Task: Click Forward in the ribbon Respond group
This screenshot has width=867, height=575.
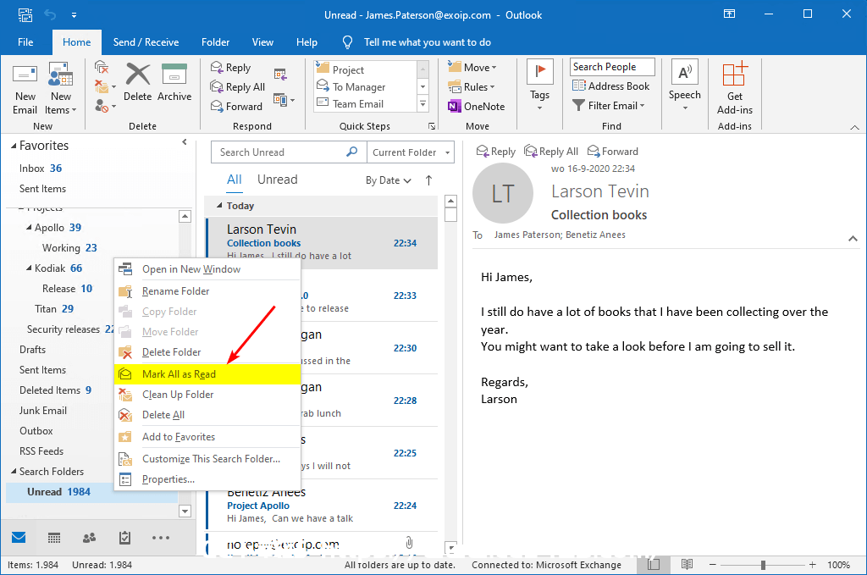Action: [x=237, y=106]
